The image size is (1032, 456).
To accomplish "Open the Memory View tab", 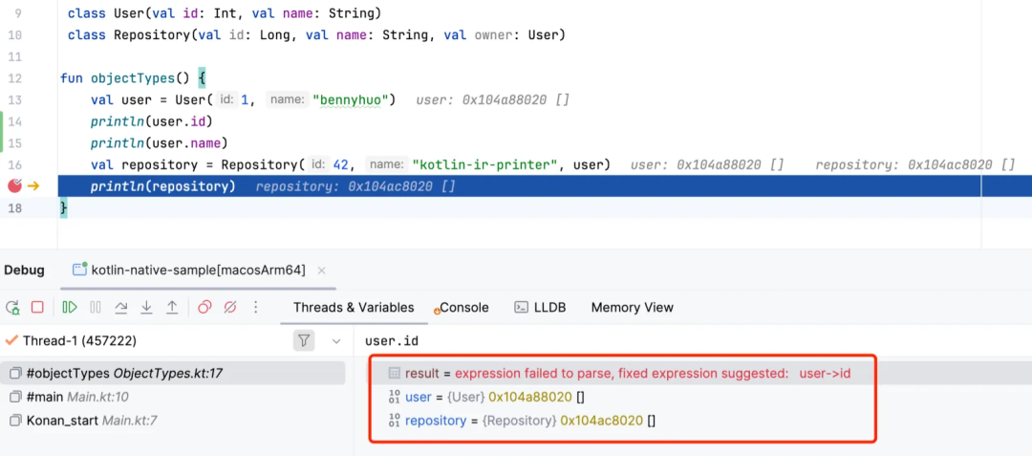I will pos(632,307).
